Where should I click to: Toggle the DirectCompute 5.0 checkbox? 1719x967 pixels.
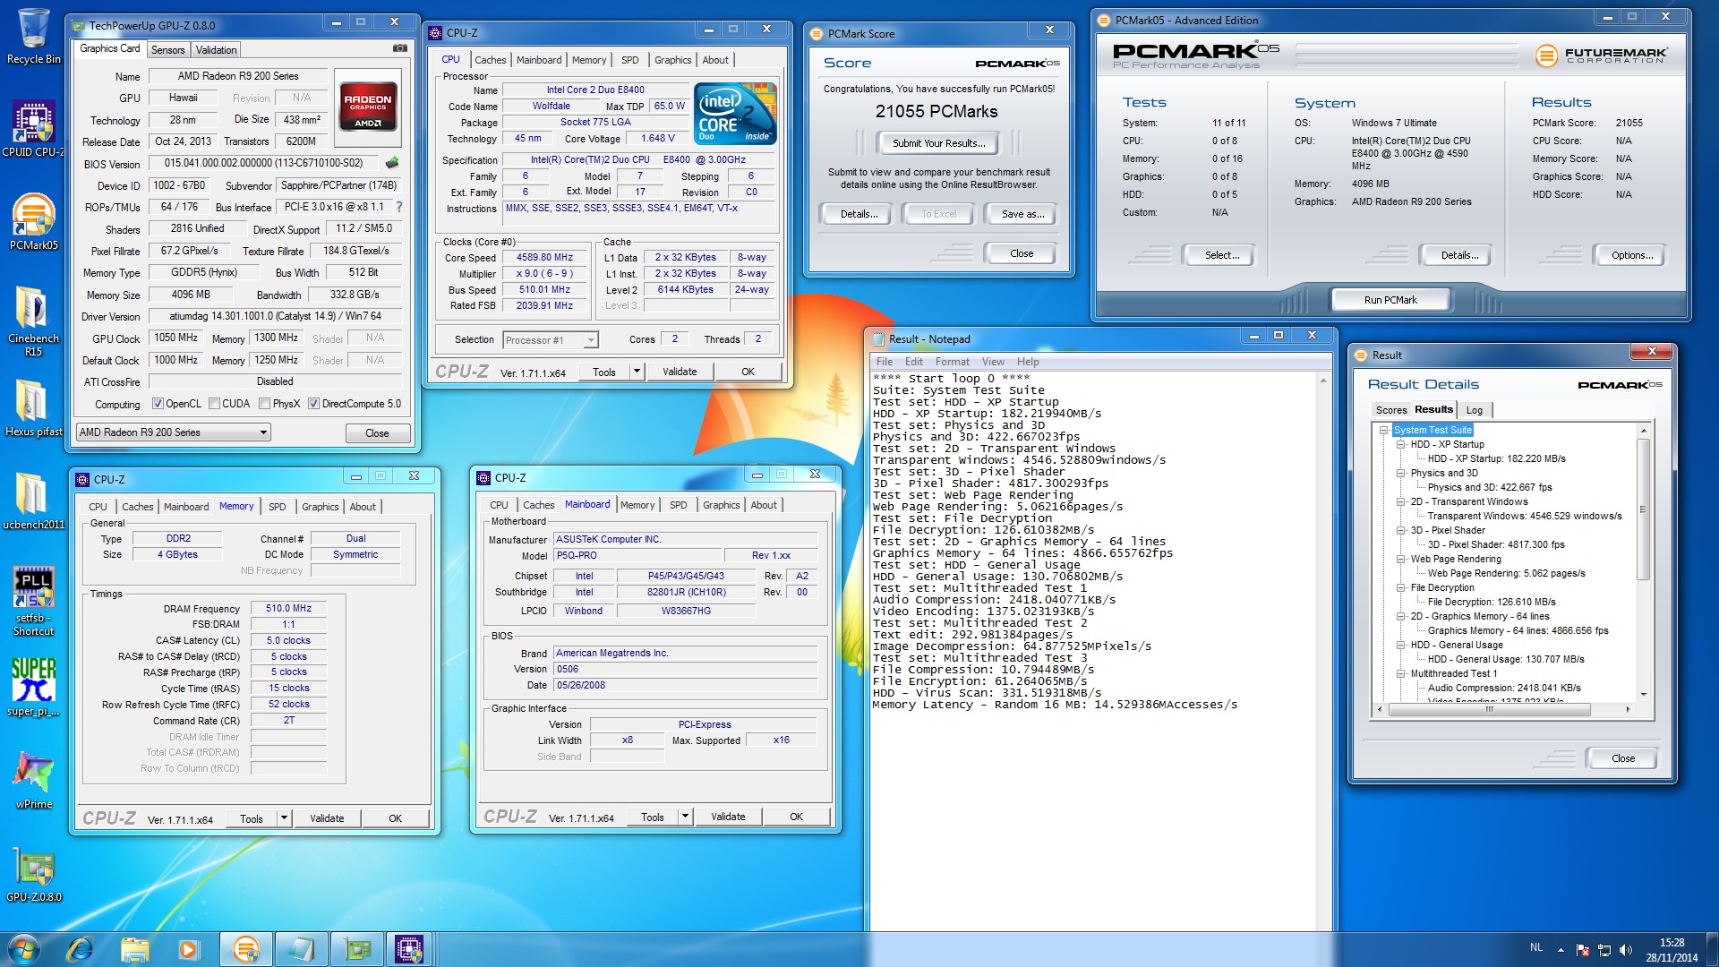313,404
